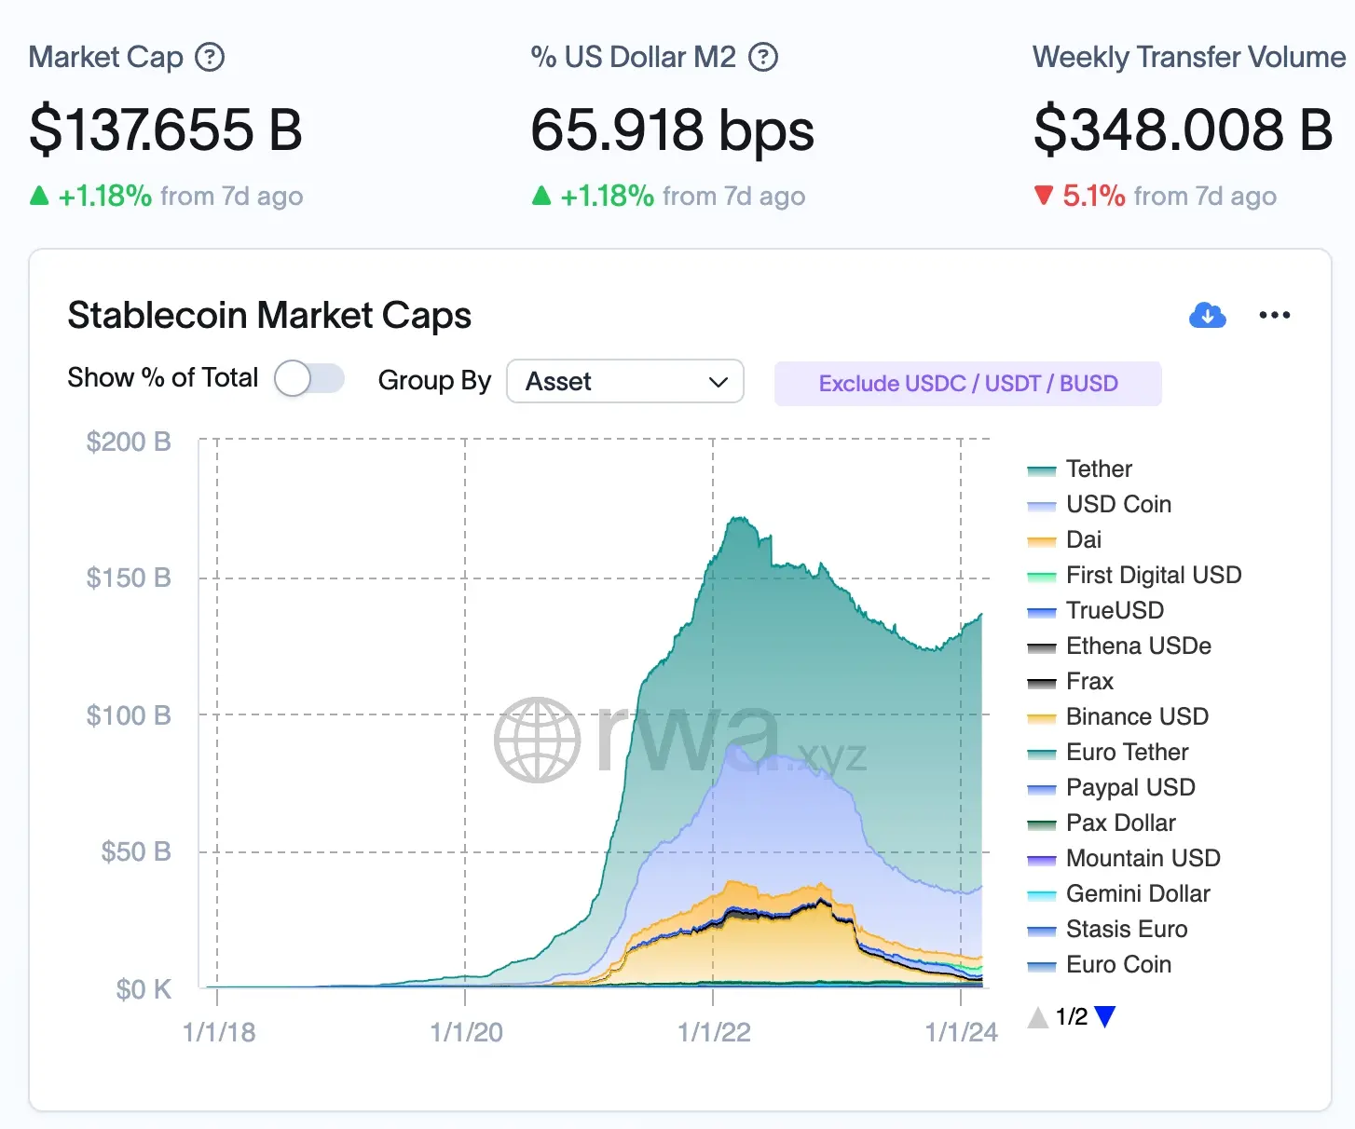Toggle Frax legend entry
This screenshot has height=1129, width=1355.
(1070, 681)
